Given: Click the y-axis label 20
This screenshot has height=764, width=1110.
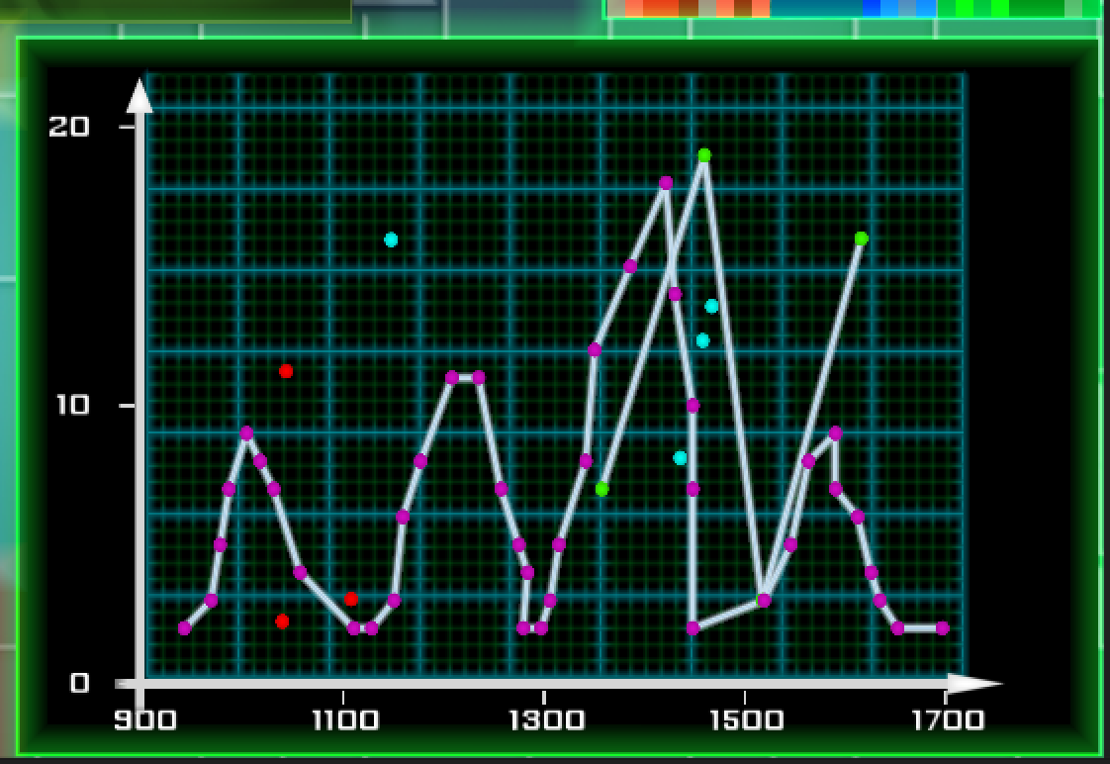Looking at the screenshot, I should tap(68, 127).
